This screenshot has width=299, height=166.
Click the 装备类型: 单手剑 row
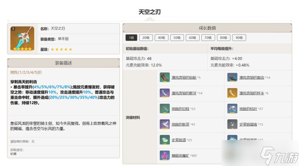(x=78, y=39)
